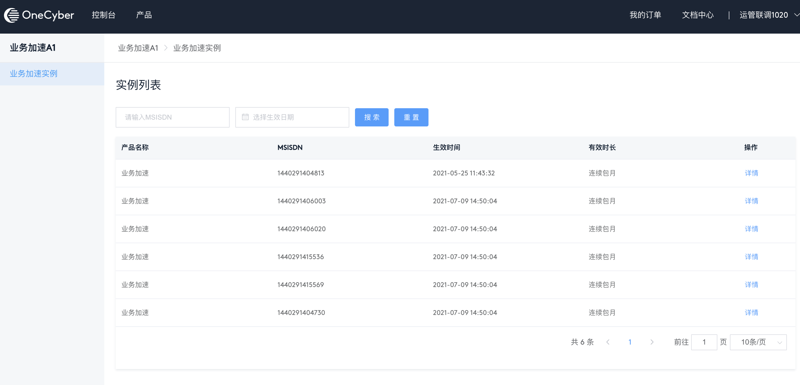This screenshot has width=800, height=385.
Task: Open 详情 for MSISDN 1440291404813
Action: (751, 173)
